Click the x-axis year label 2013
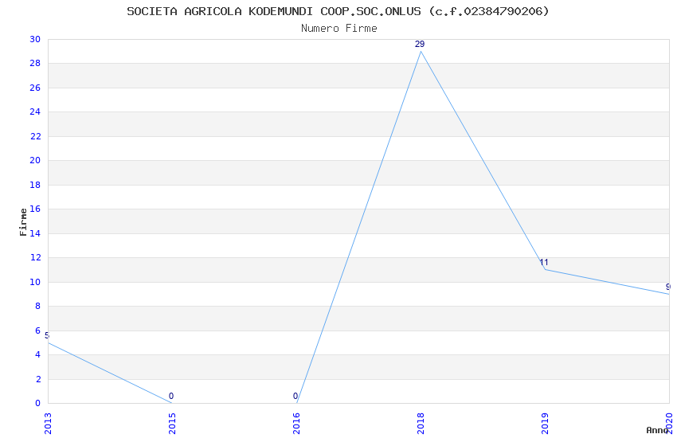The image size is (677, 438). (48, 424)
